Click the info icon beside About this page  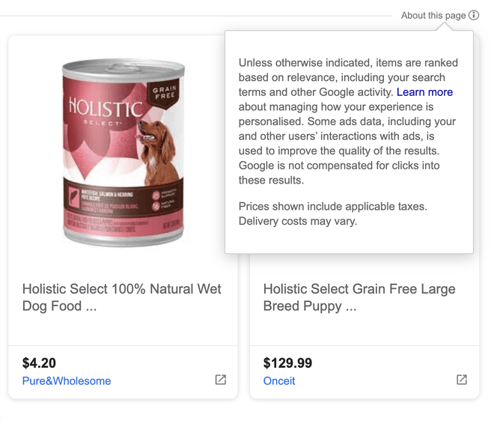click(474, 15)
